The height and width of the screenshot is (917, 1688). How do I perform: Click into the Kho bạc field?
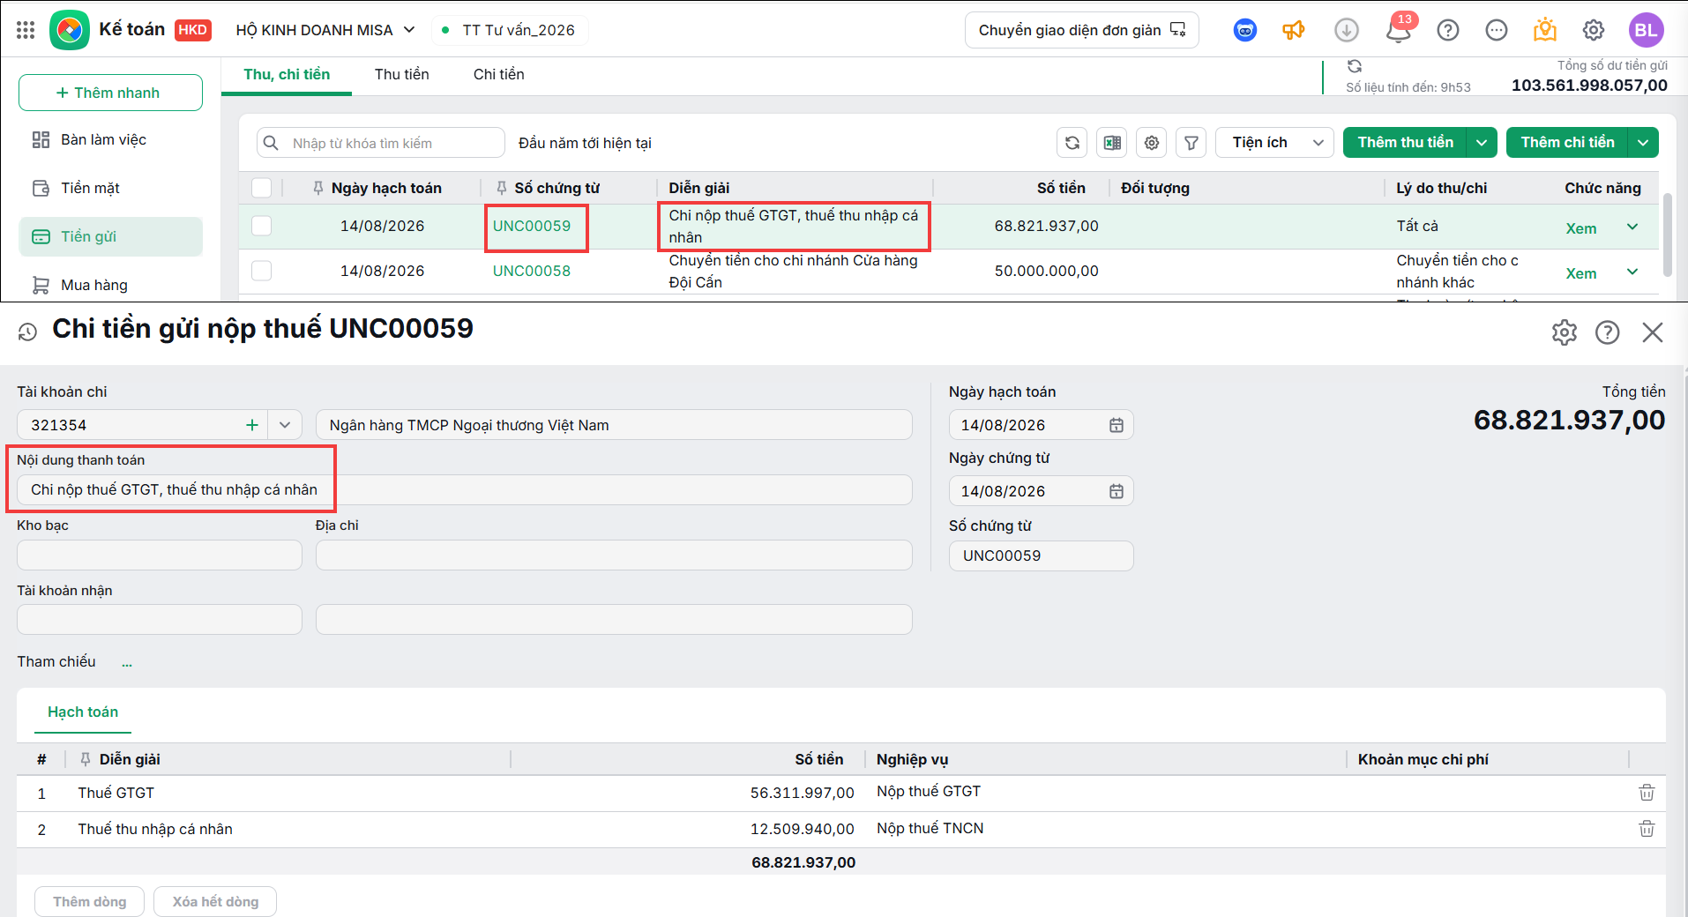point(160,555)
